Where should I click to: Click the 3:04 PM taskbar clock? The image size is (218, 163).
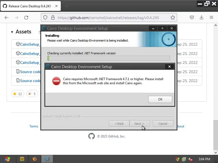pos(204,159)
